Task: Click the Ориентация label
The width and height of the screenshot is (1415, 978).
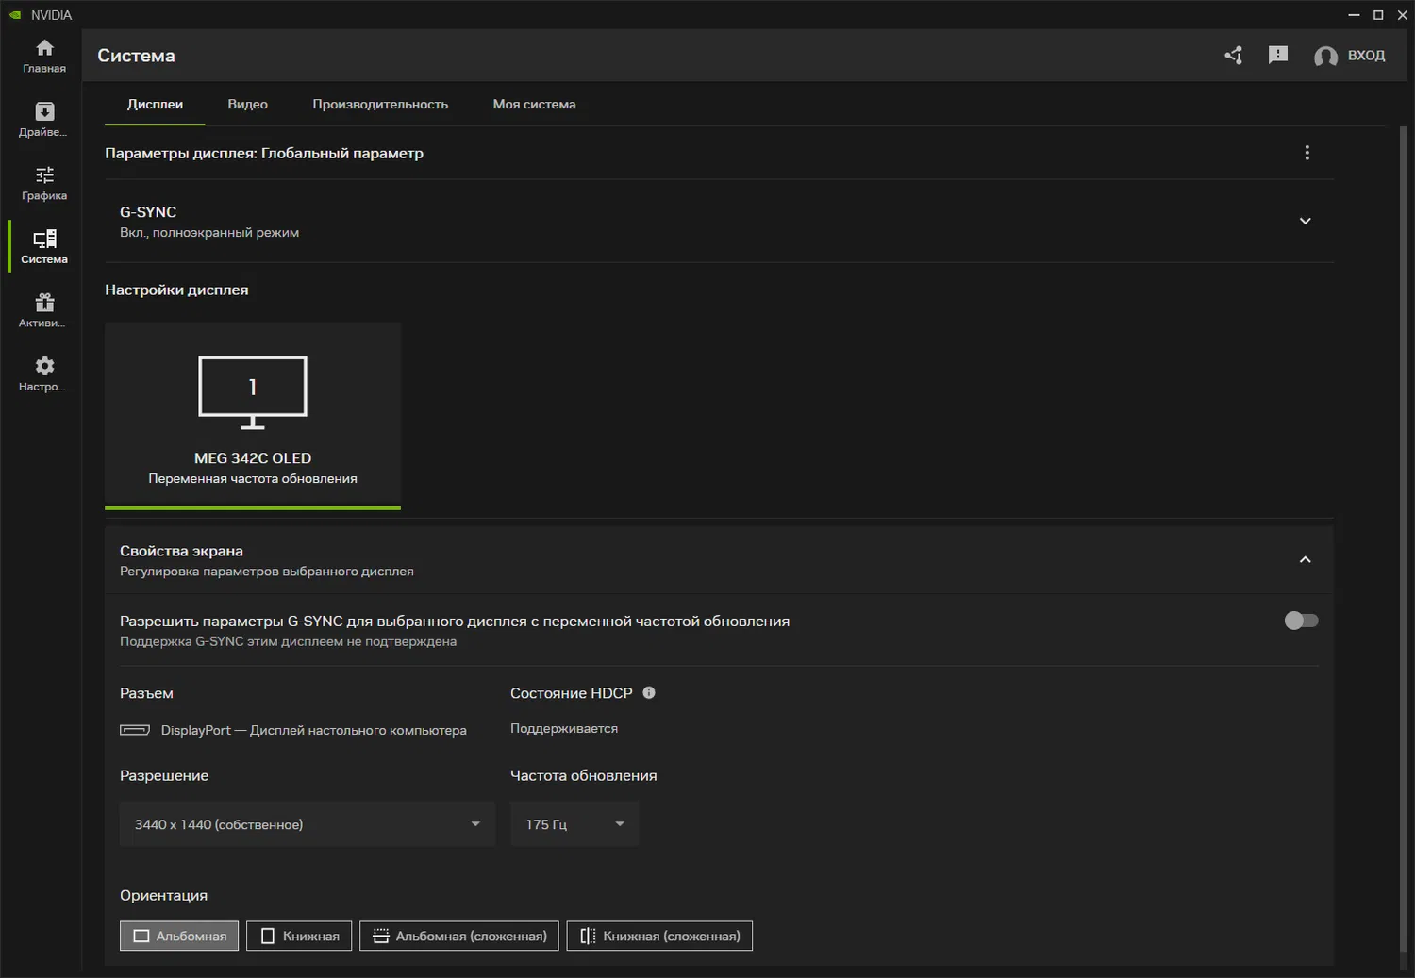Action: coord(163,895)
